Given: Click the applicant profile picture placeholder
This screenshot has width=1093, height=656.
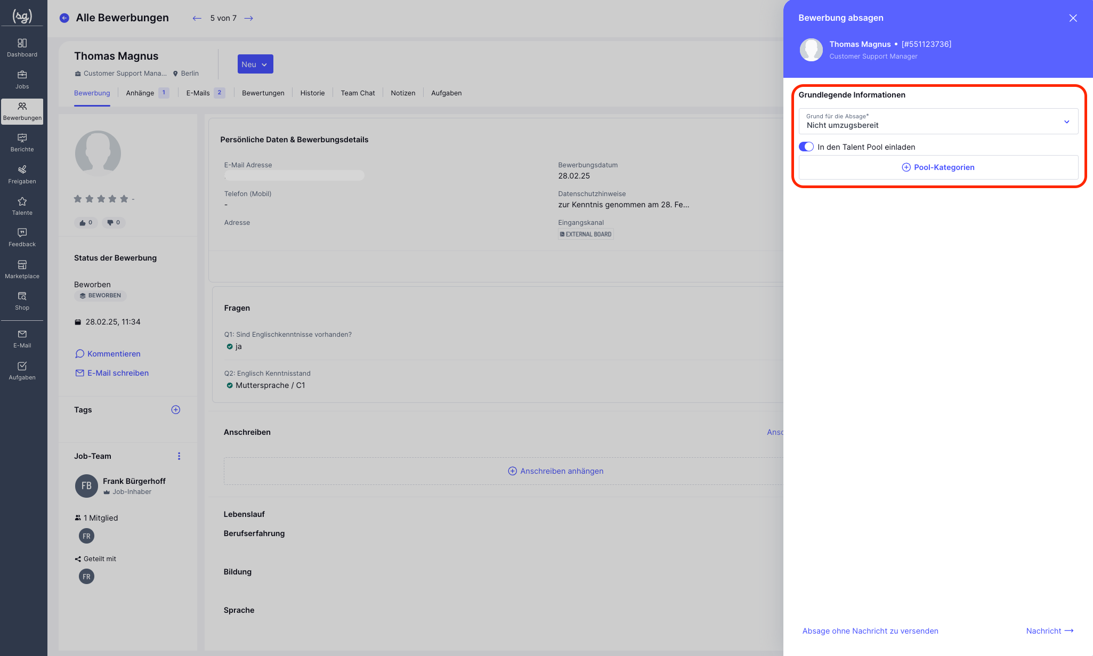Looking at the screenshot, I should tap(98, 153).
